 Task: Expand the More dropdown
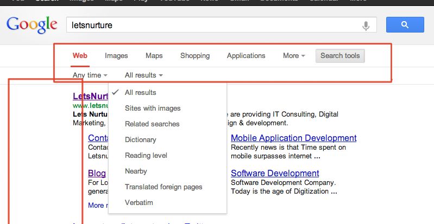[x=294, y=55]
